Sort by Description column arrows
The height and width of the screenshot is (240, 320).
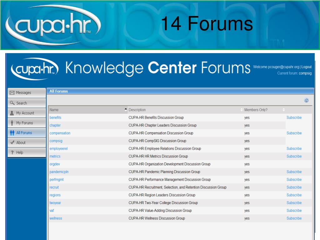242,110
